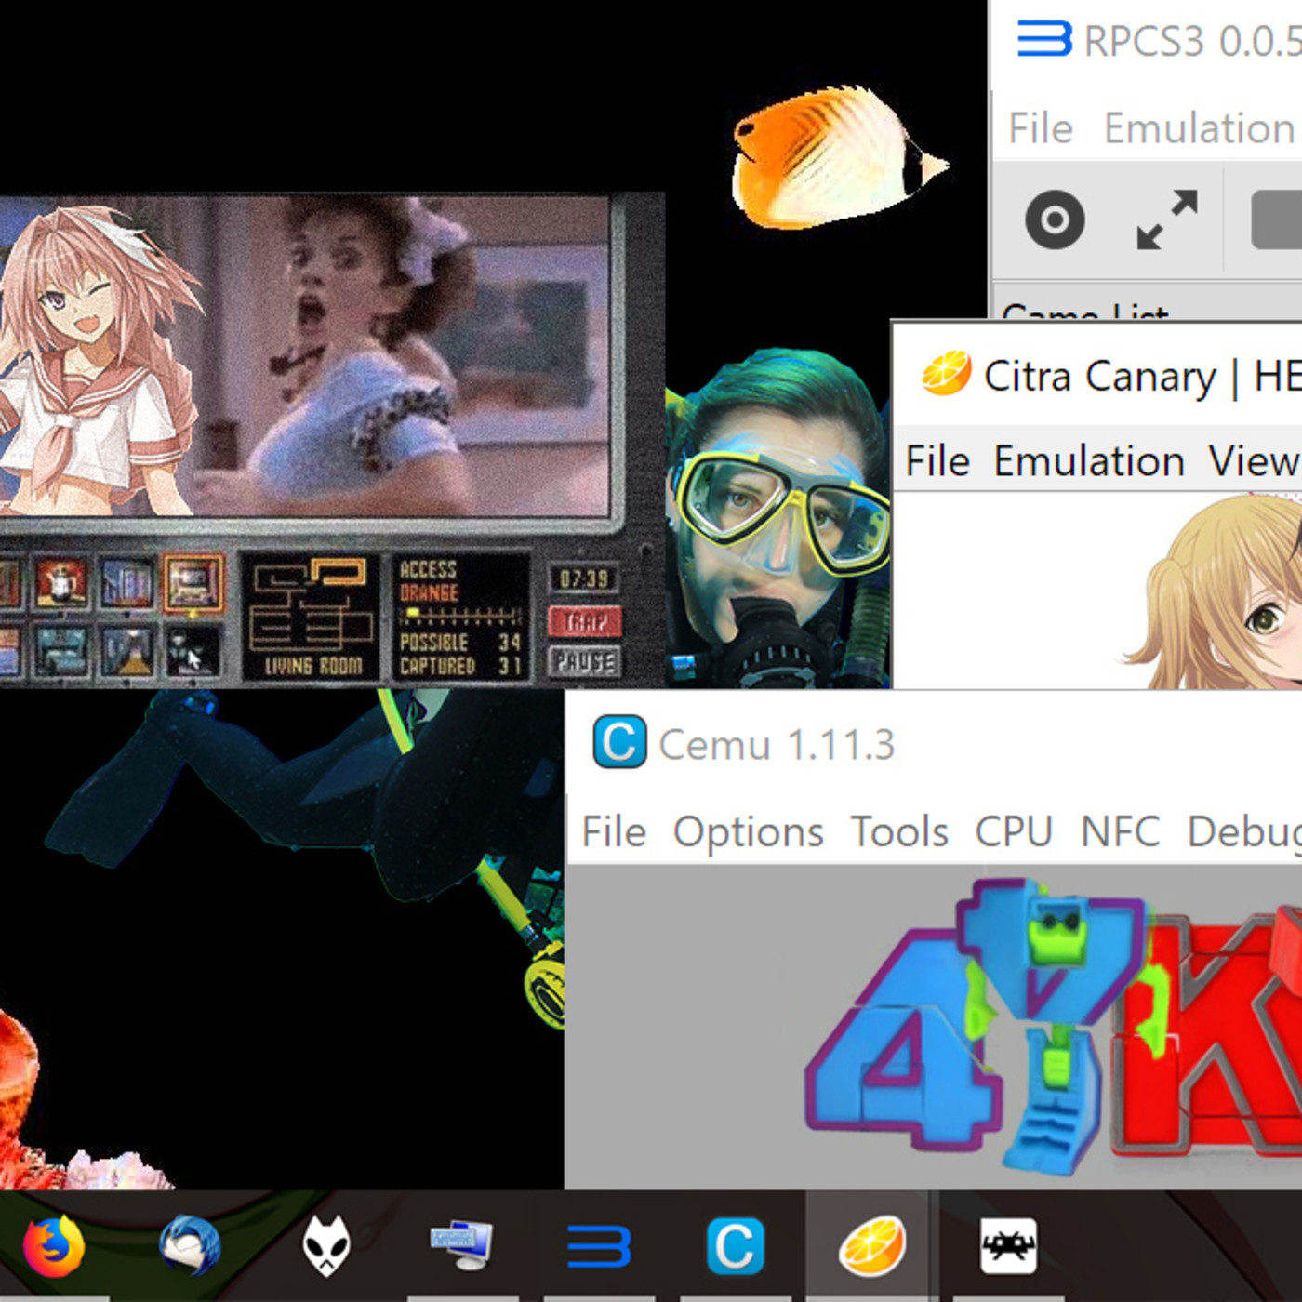Open the NFC menu in Cemu
Screen dimensions: 1302x1302
coord(1120,831)
